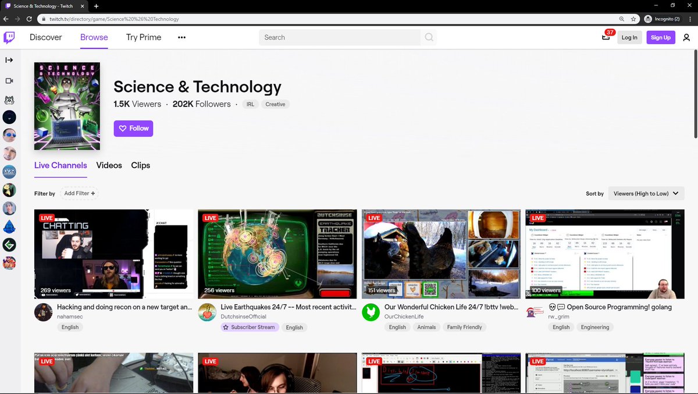Click the Twitch logo home icon

[9, 37]
